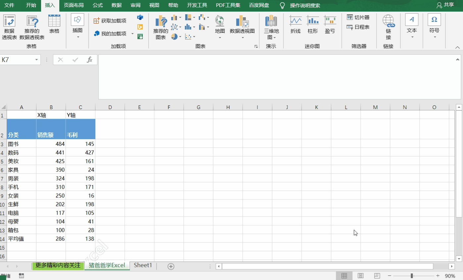Insert a 柱形 column sparkline
The image size is (463, 280).
point(313,25)
